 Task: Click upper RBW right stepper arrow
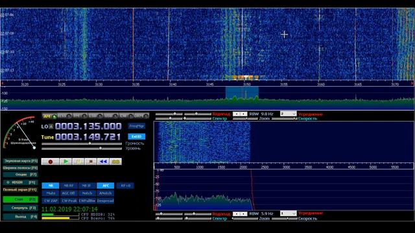point(244,114)
